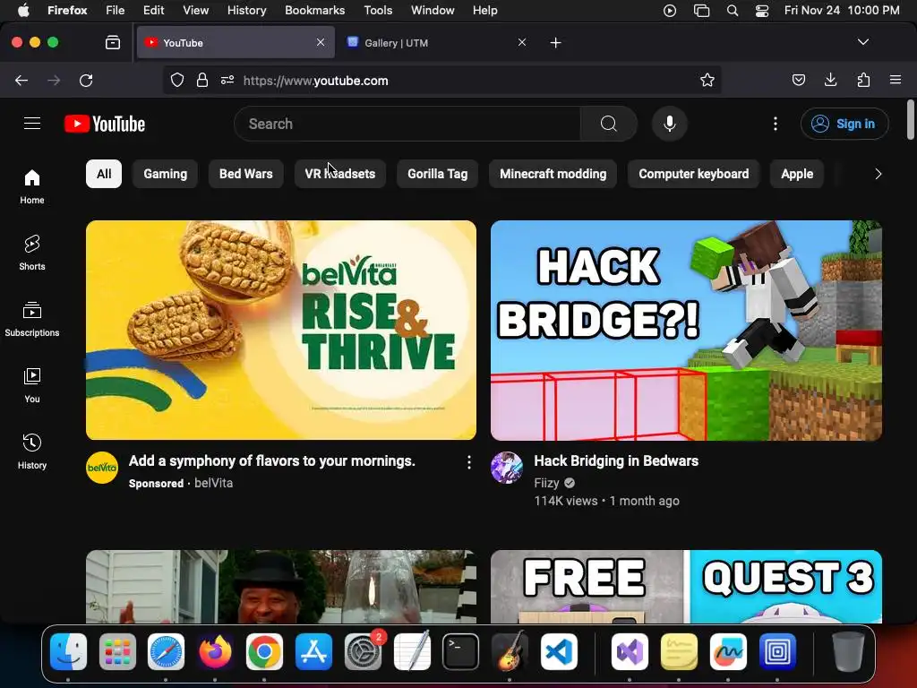
Task: Open Terminal from the Dock
Action: [x=460, y=652]
